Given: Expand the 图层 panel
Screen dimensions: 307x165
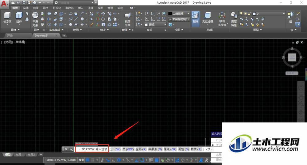Looking at the screenshot, I should click(x=257, y=30).
